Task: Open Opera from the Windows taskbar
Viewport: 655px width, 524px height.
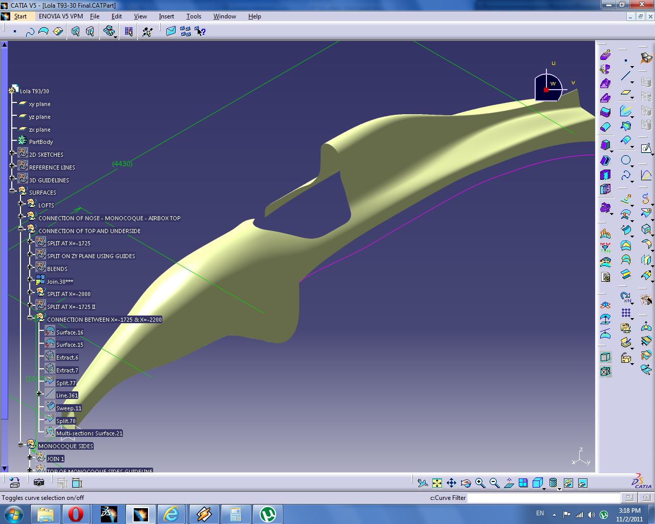Action: 76,514
